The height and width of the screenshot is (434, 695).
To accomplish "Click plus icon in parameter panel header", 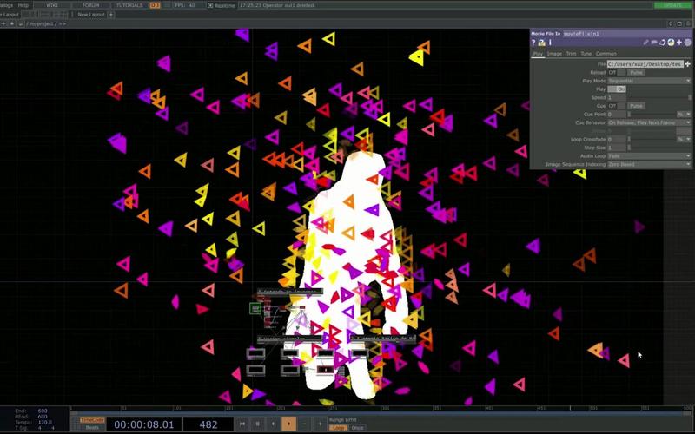I will [x=679, y=43].
